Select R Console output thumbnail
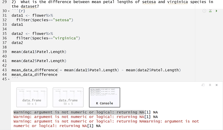Viewport: 223px width, 130px height. click(x=104, y=97)
